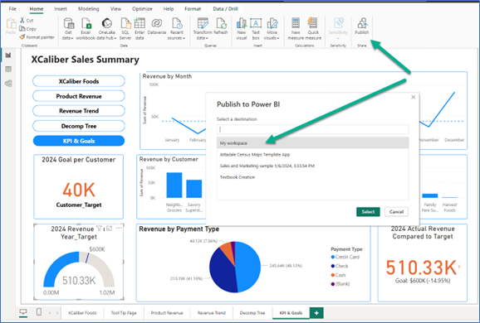Screen dimensions: 480x323
Task: Click the destination search input field
Action: coord(313,129)
